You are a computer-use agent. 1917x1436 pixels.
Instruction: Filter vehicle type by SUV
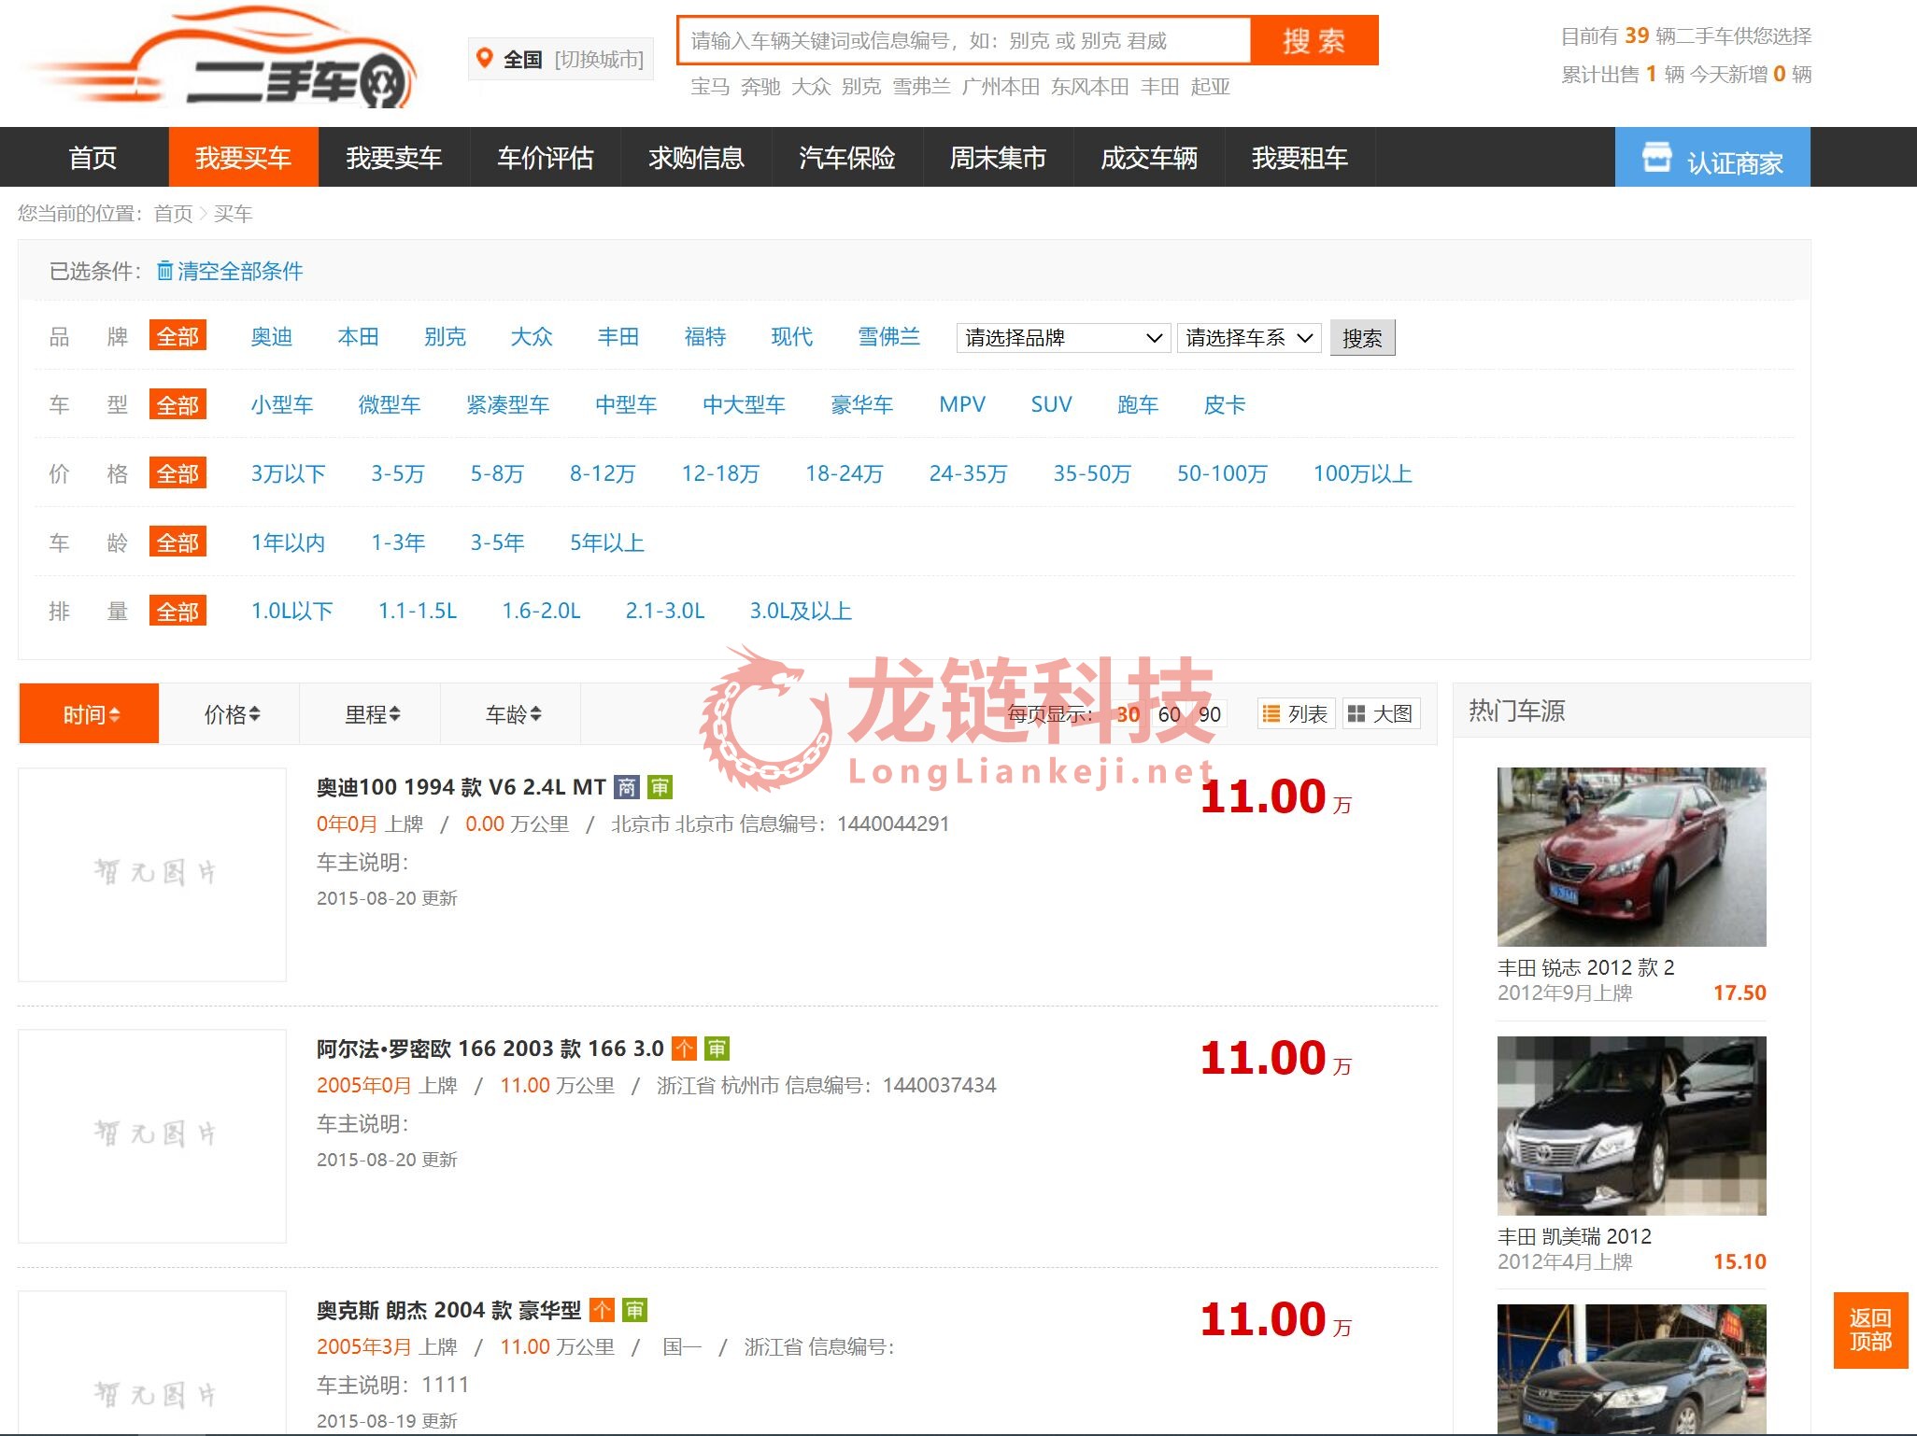tap(1051, 404)
